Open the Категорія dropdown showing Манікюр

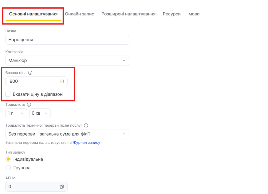[x=67, y=61]
